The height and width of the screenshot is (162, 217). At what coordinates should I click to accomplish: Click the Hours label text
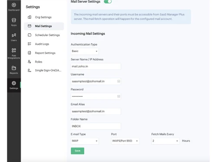[186, 141]
